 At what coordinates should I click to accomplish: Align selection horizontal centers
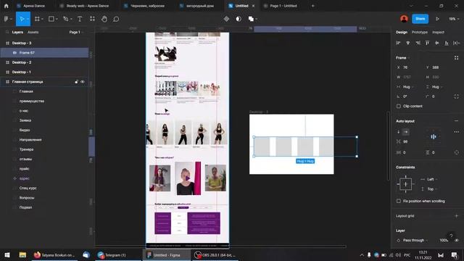click(407, 43)
